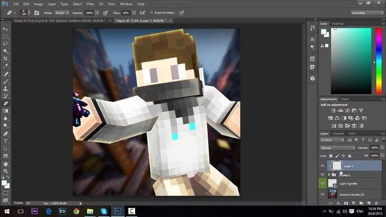Create a new group folder icon
Image resolution: width=386 pixels, height=217 pixels.
pos(361,203)
